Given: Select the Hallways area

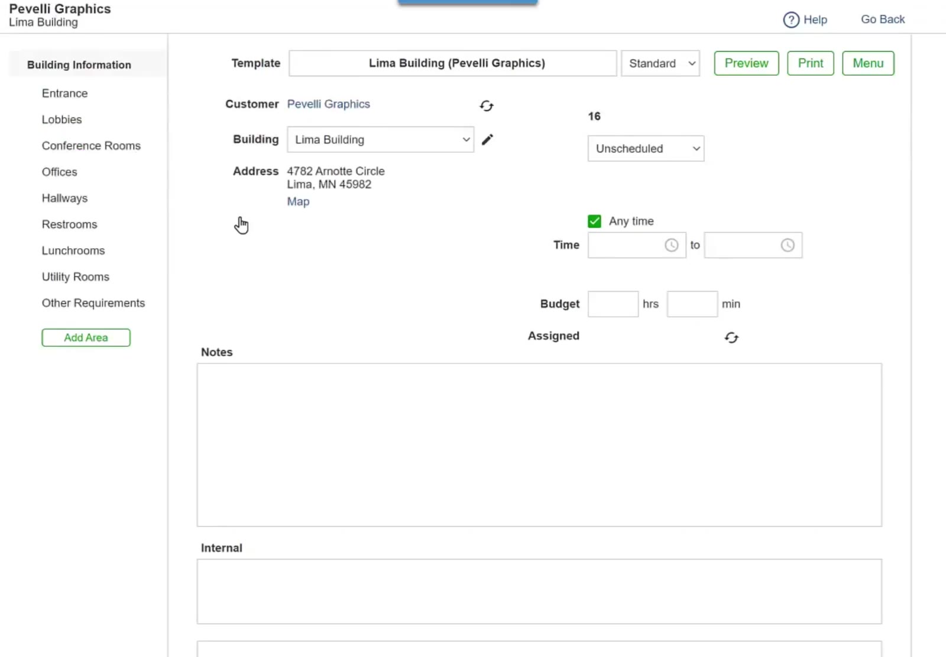Looking at the screenshot, I should point(64,198).
